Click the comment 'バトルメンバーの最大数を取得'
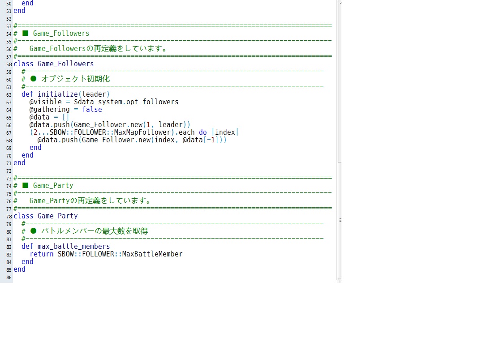The image size is (504, 354). (95, 231)
